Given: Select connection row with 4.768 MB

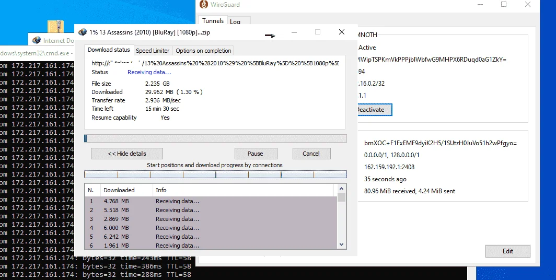Looking at the screenshot, I should tap(211, 201).
